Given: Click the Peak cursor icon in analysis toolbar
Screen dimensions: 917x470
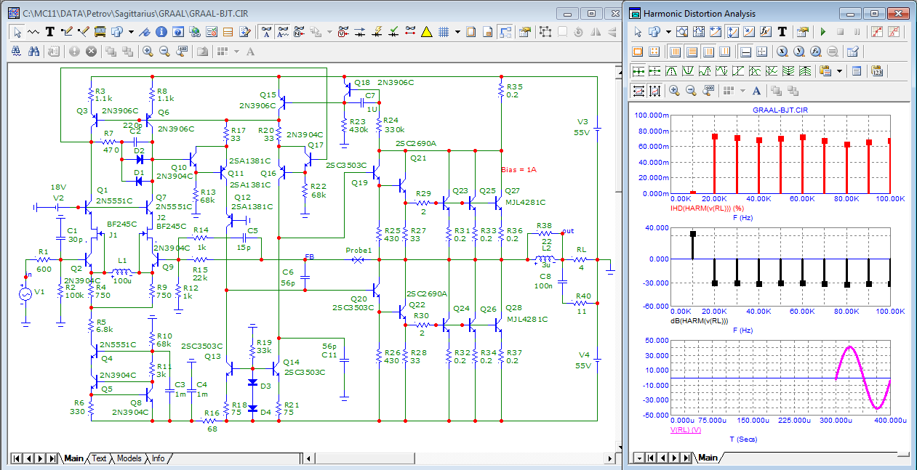Looking at the screenshot, I should (671, 71).
